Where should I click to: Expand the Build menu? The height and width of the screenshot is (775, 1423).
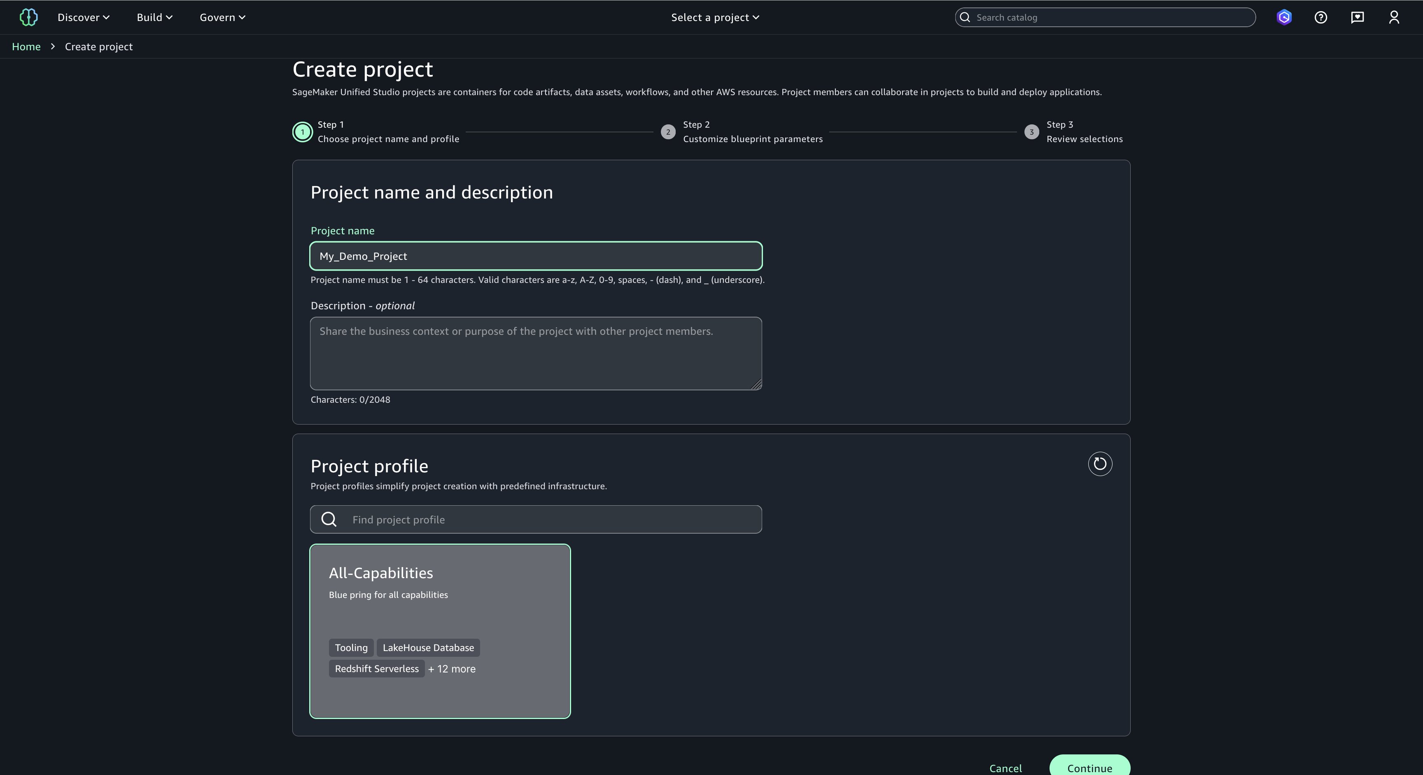coord(155,17)
